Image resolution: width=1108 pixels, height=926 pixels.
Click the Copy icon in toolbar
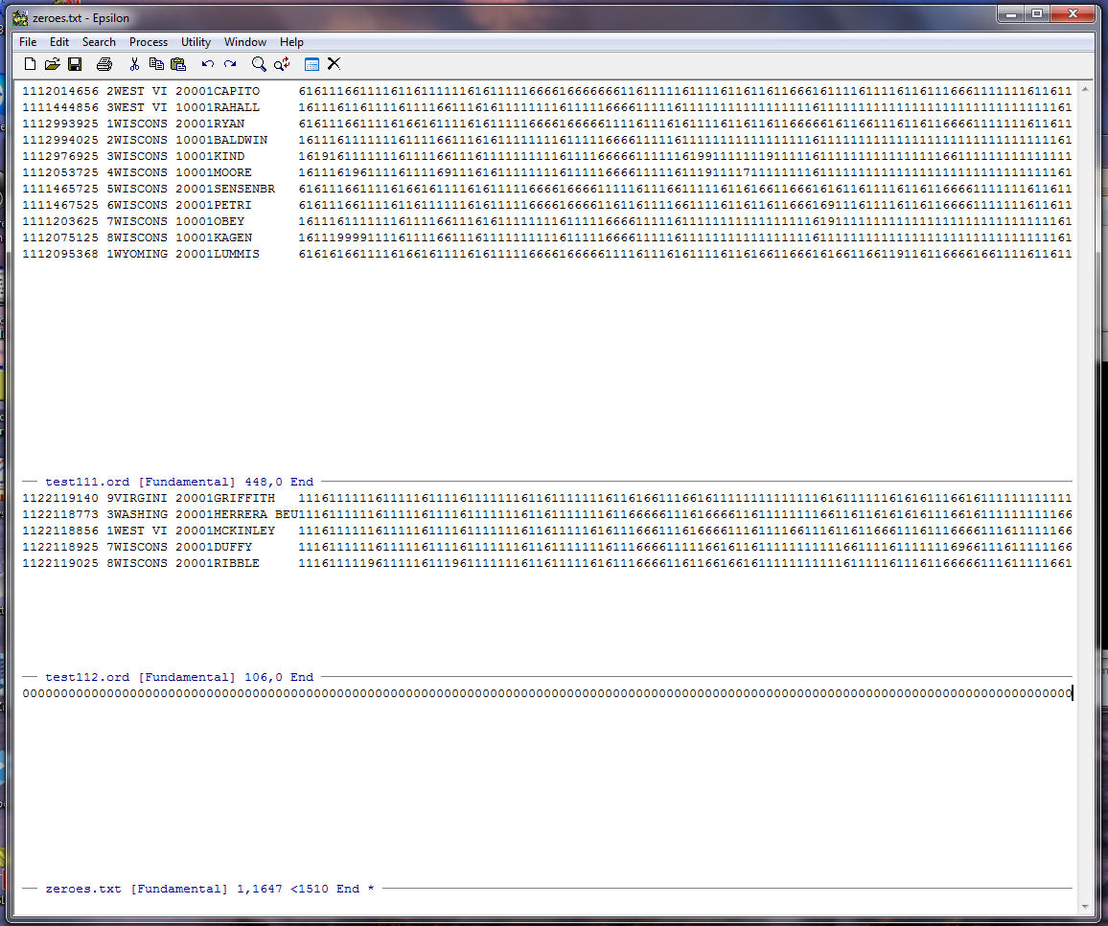point(156,64)
